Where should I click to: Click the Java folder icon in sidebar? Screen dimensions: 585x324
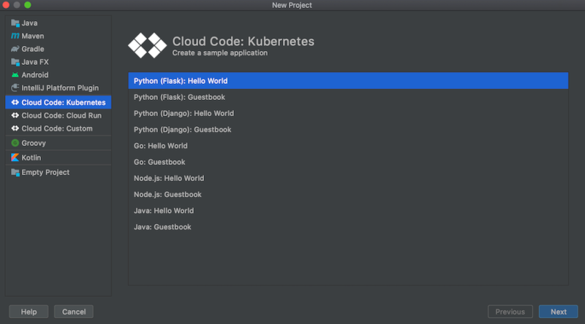[15, 23]
